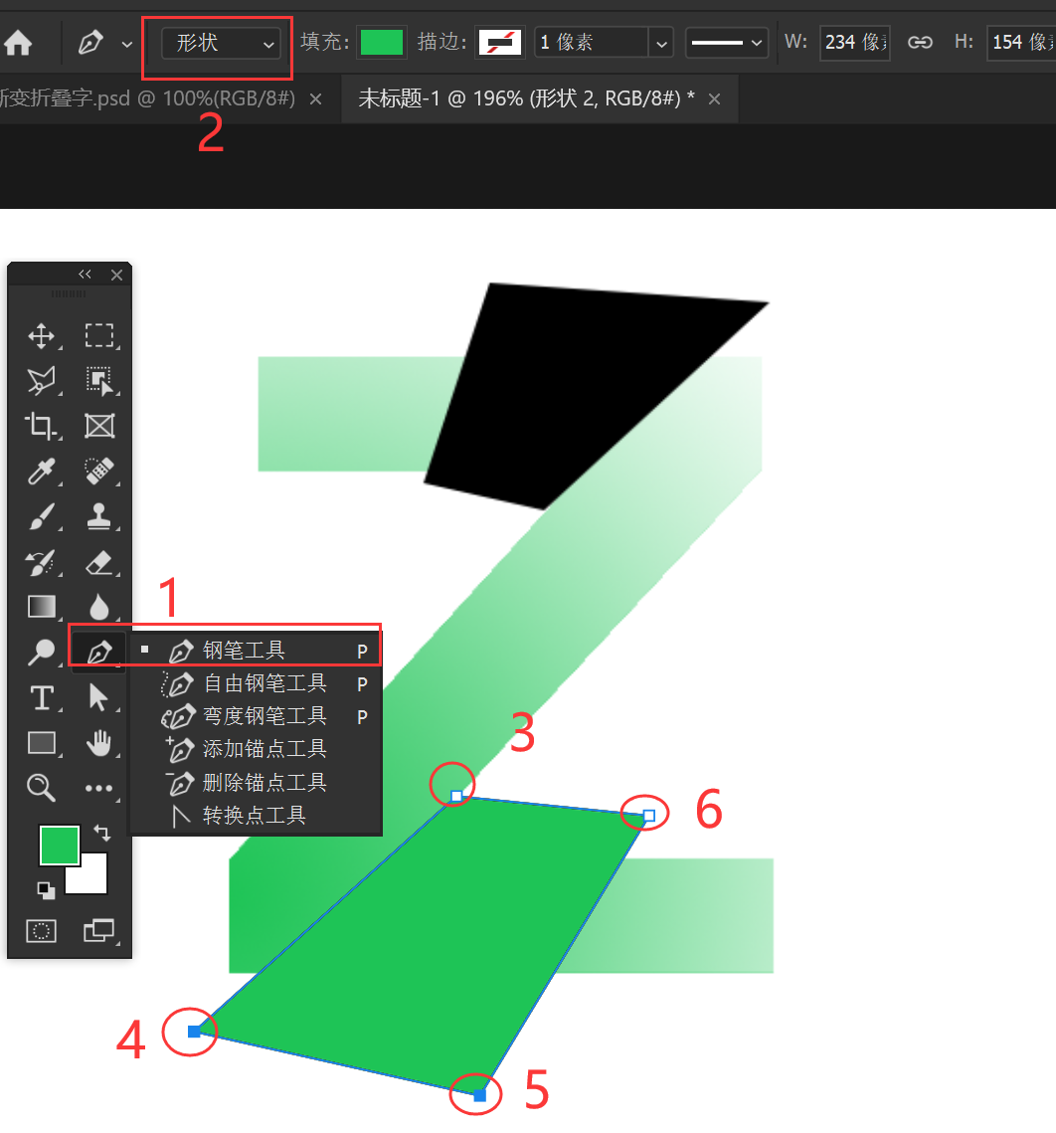The image size is (1056, 1133).
Task: Click the top-left anchor point of green shape
Action: coord(455,796)
